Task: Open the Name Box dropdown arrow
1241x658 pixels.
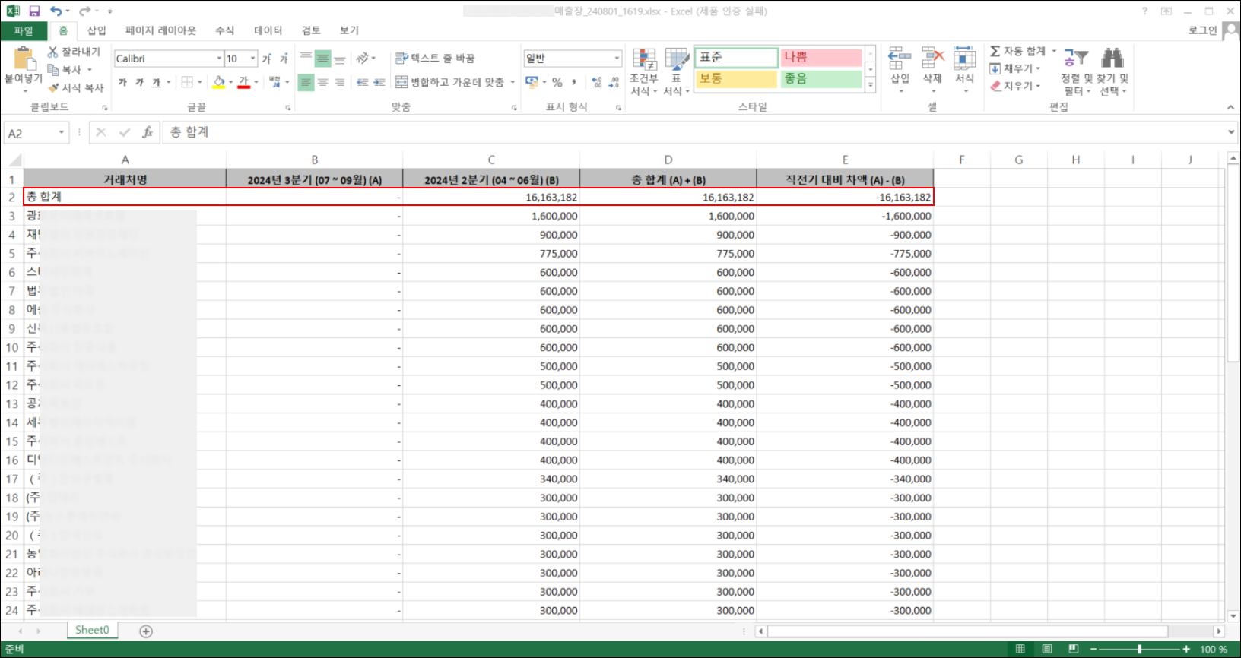Action: point(62,133)
